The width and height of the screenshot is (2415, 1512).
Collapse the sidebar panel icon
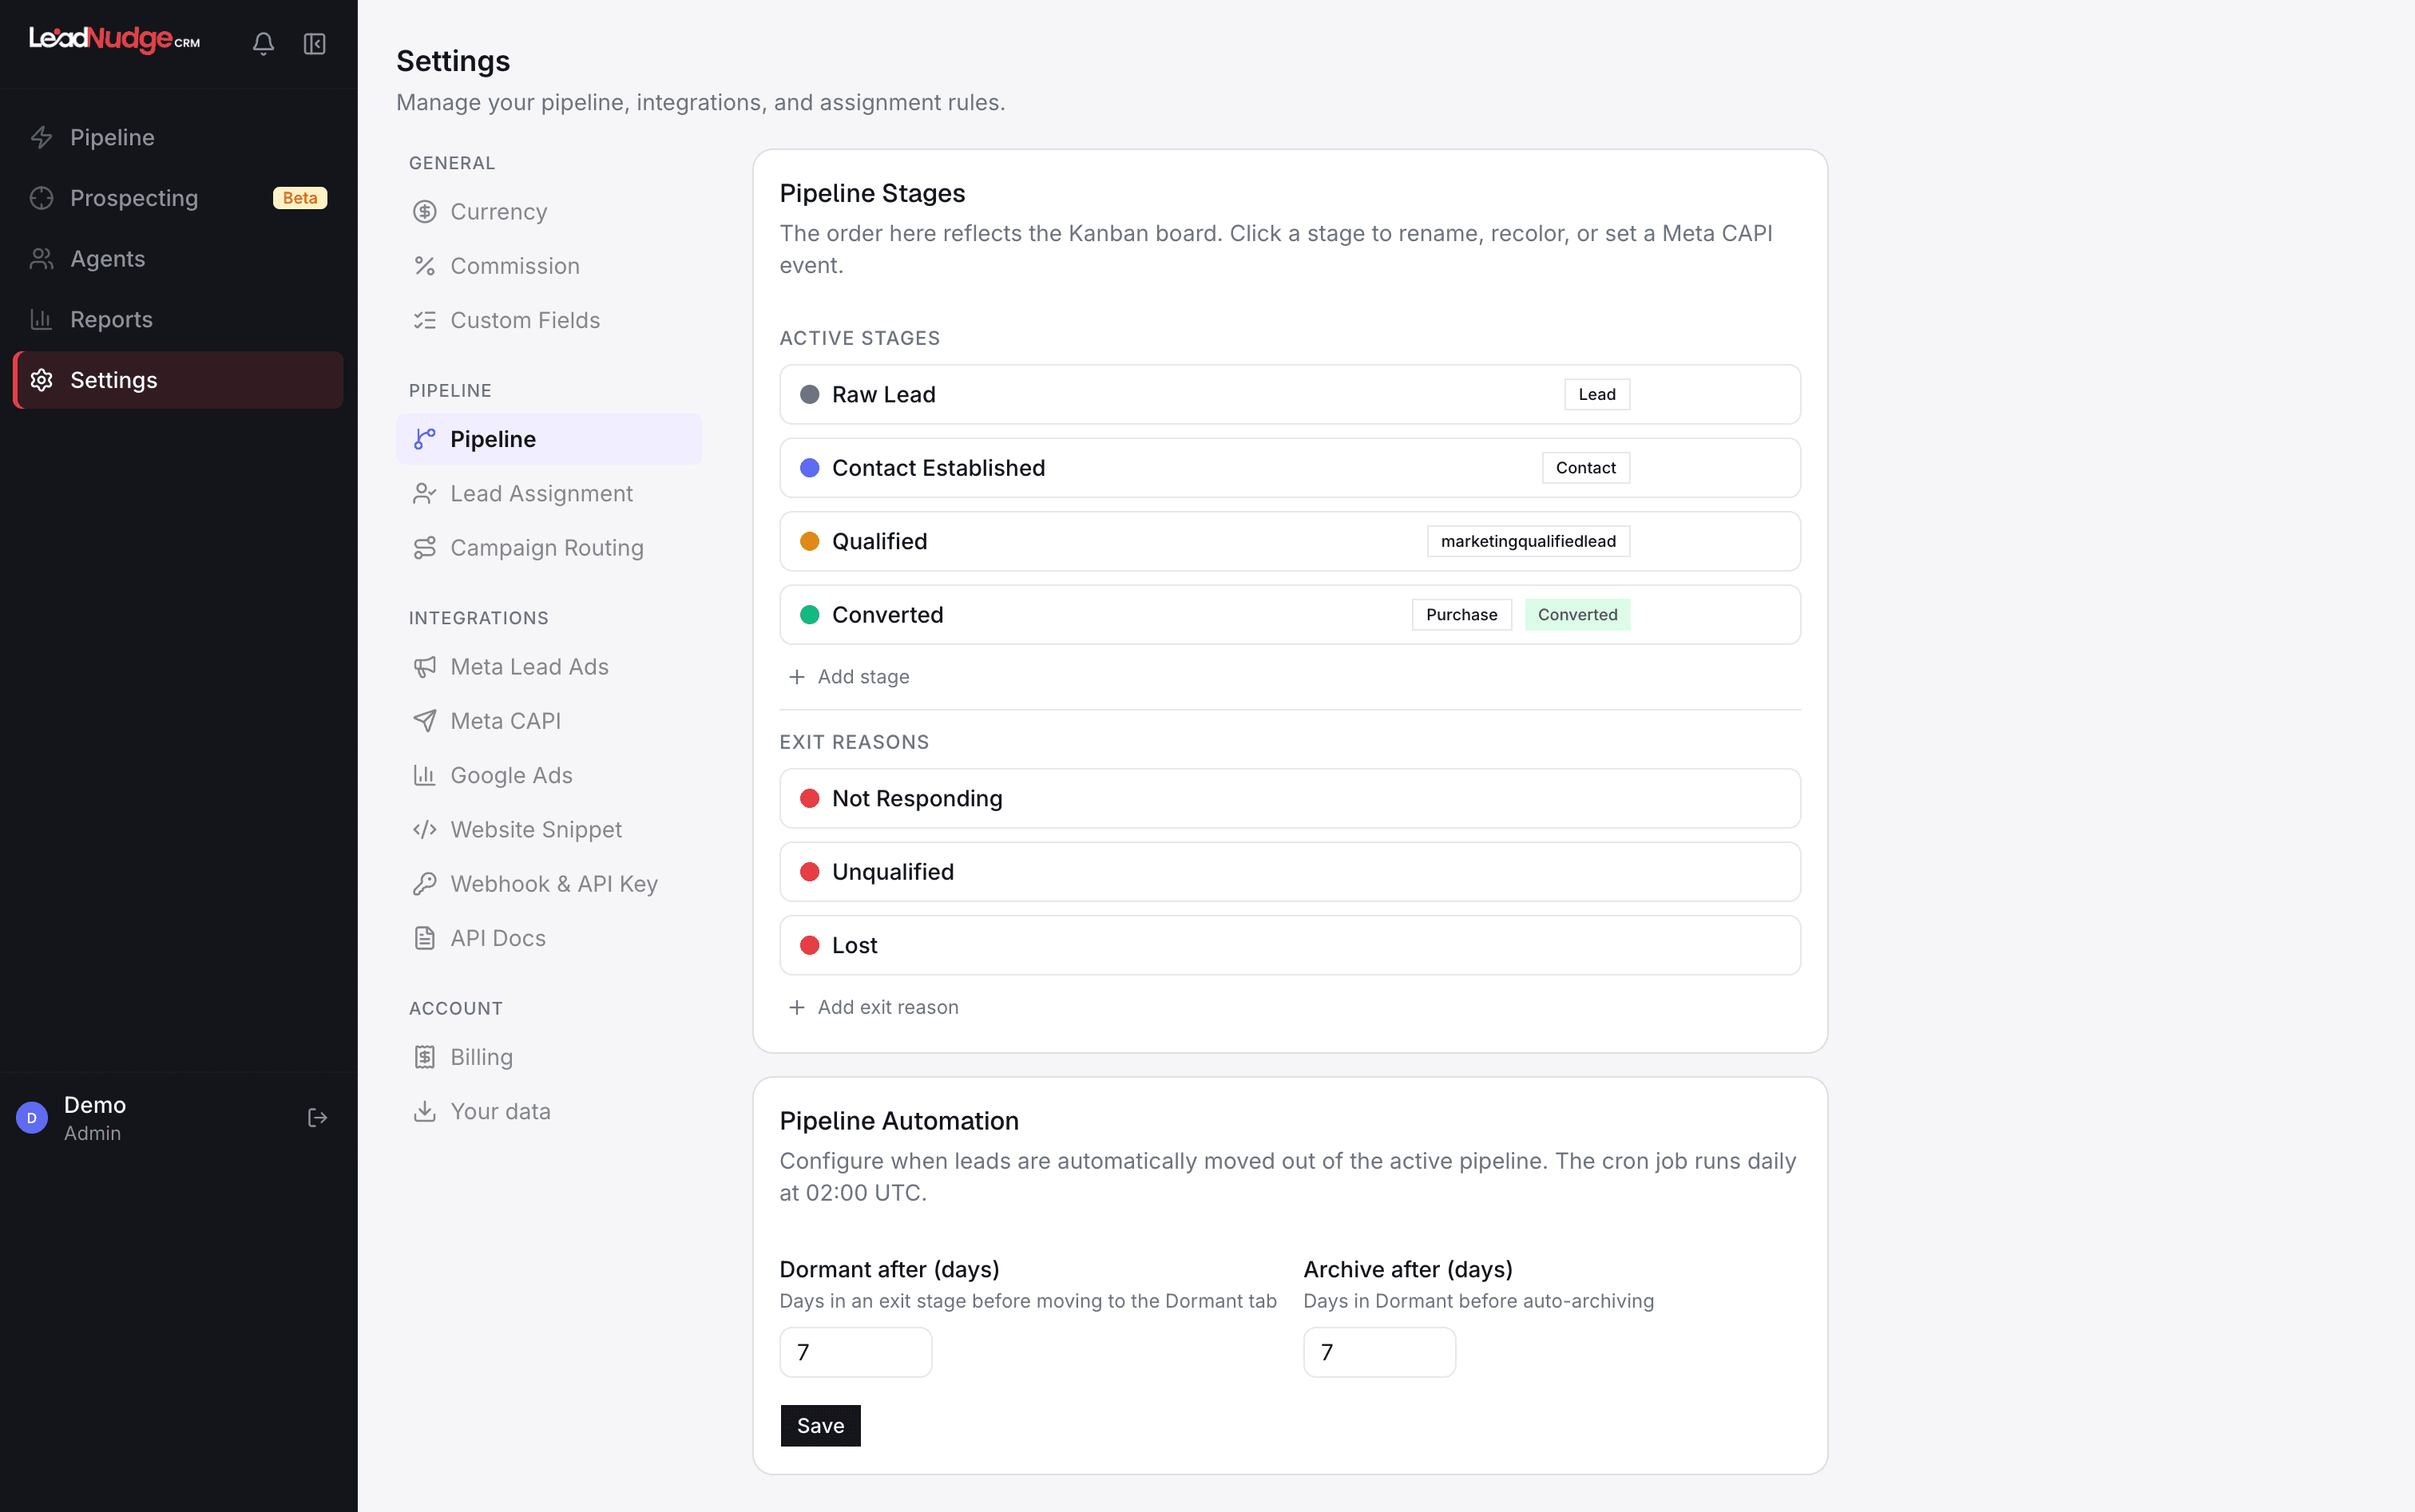(314, 44)
